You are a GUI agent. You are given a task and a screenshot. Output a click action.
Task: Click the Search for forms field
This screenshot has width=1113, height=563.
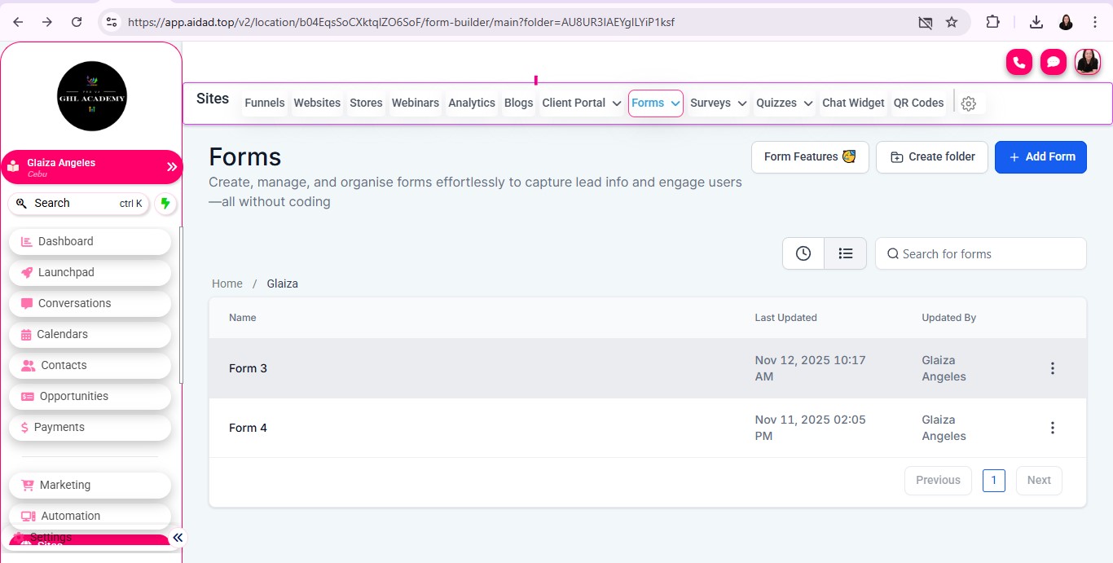[x=986, y=254]
